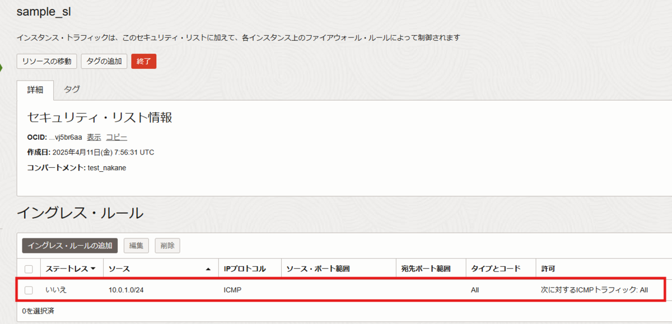Click the リソースの移動 button
Image resolution: width=672 pixels, height=324 pixels.
pos(47,62)
